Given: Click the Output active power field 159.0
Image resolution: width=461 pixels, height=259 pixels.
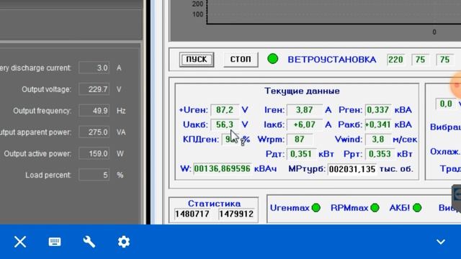Looking at the screenshot, I should tap(94, 153).
